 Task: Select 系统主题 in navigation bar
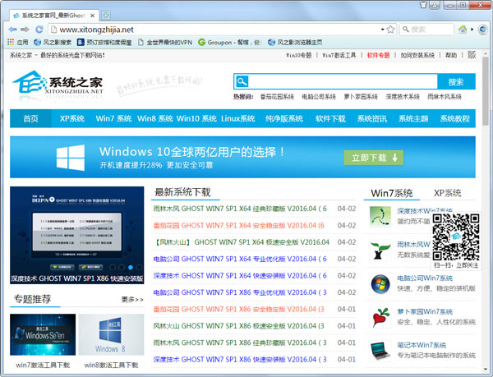tap(413, 118)
